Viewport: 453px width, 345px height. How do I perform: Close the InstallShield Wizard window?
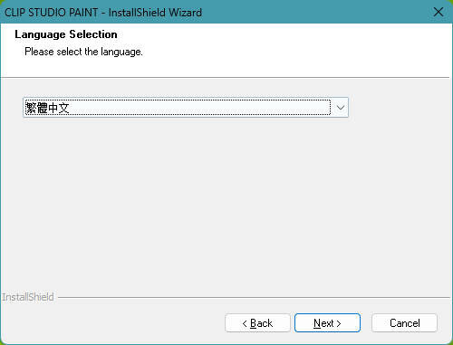tap(439, 12)
